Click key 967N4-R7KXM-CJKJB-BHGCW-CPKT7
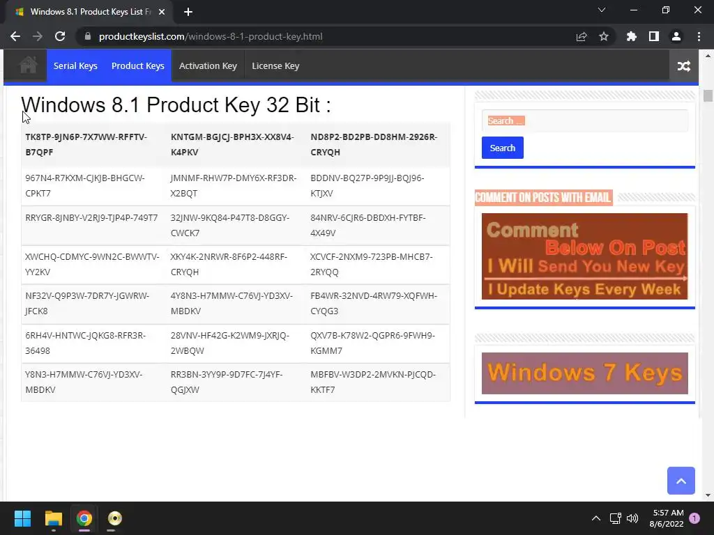This screenshot has height=535, width=714. (x=85, y=185)
